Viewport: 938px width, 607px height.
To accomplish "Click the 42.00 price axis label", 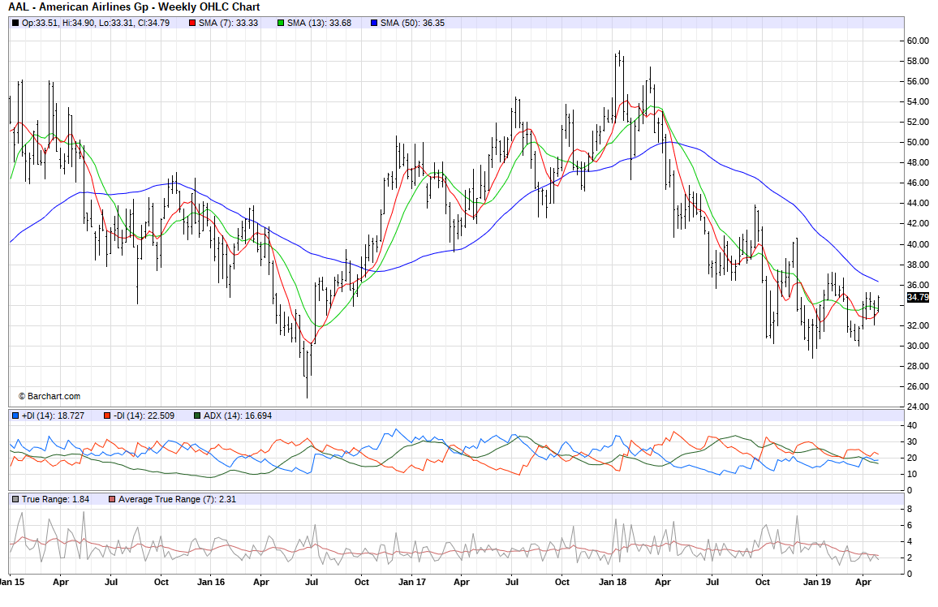I will [919, 224].
